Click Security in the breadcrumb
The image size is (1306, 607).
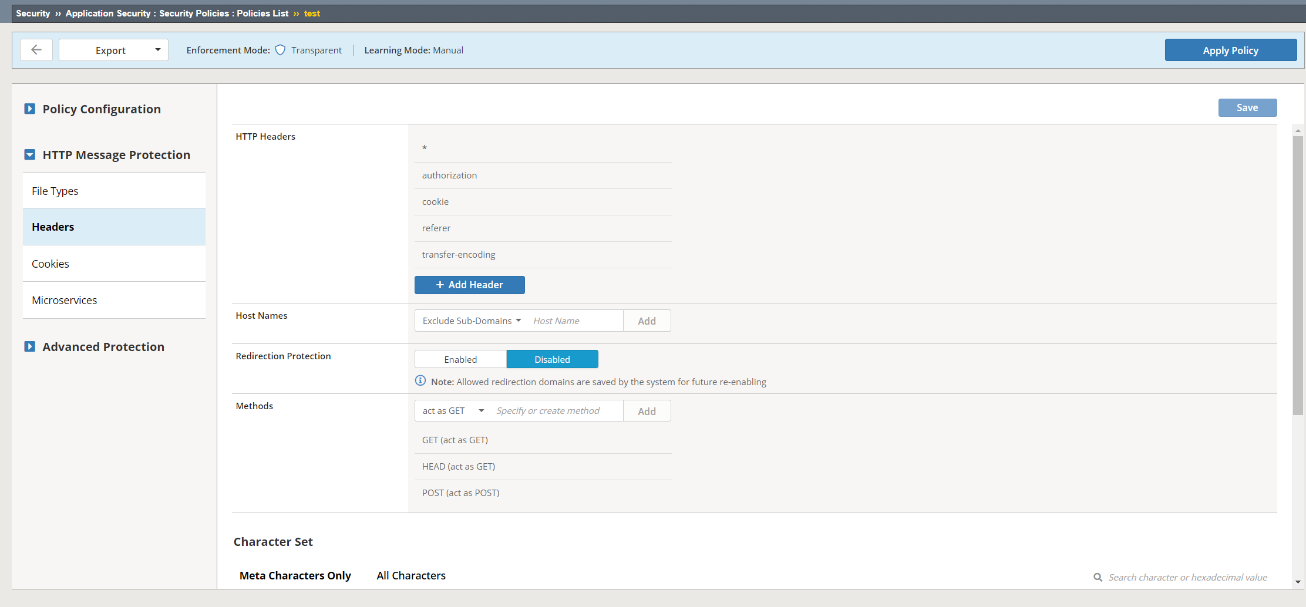pyautogui.click(x=33, y=13)
